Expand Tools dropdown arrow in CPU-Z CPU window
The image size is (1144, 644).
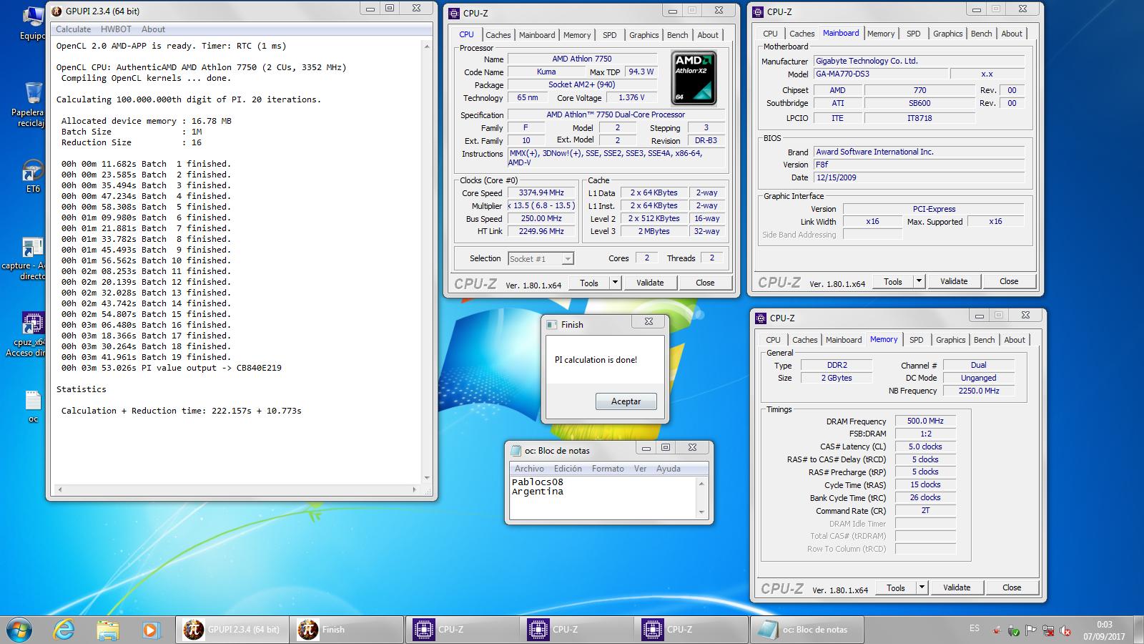tap(615, 283)
